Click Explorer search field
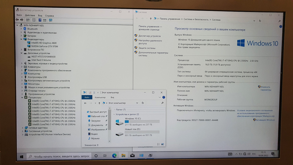The height and width of the screenshot is (165, 293). 156,103
